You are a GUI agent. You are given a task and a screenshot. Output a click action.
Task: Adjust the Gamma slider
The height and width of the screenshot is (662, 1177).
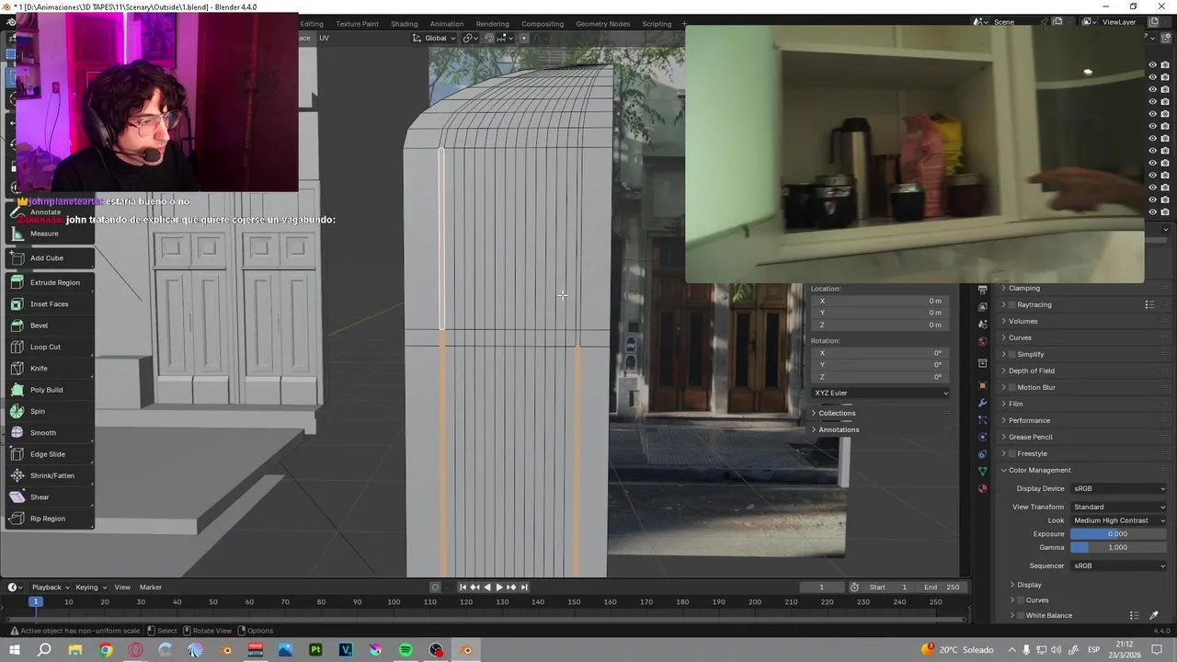click(1118, 547)
